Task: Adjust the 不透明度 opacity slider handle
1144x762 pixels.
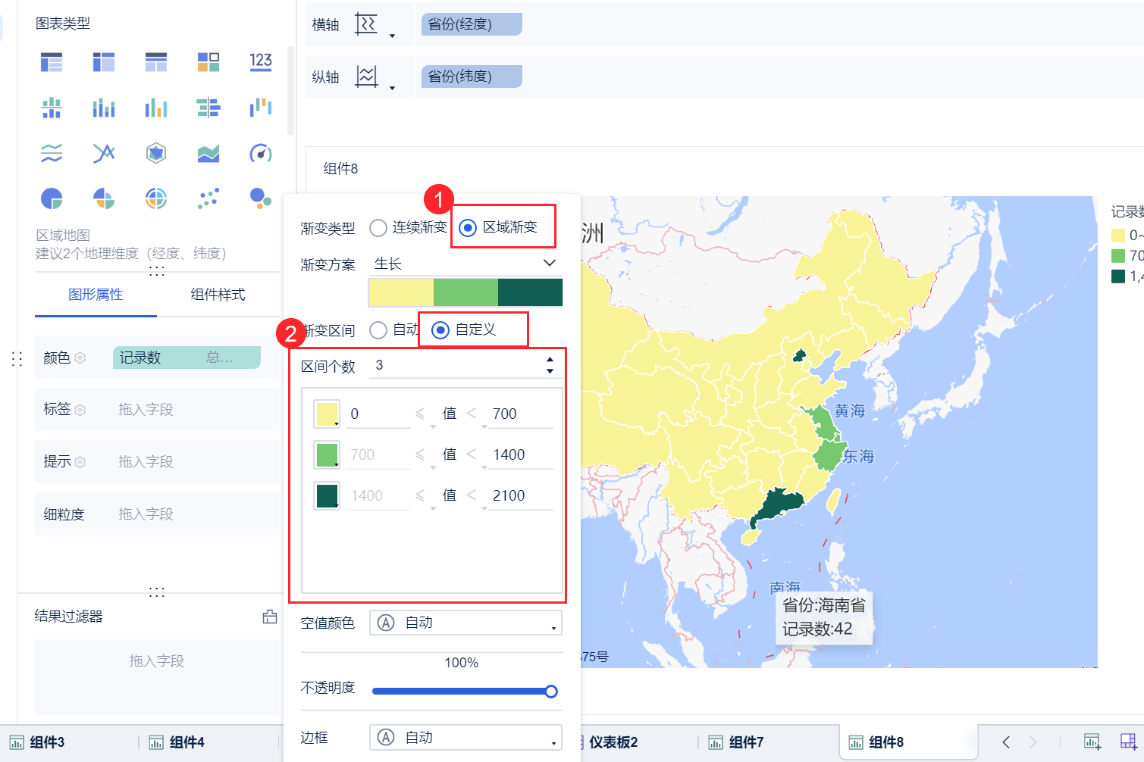Action: 551,691
